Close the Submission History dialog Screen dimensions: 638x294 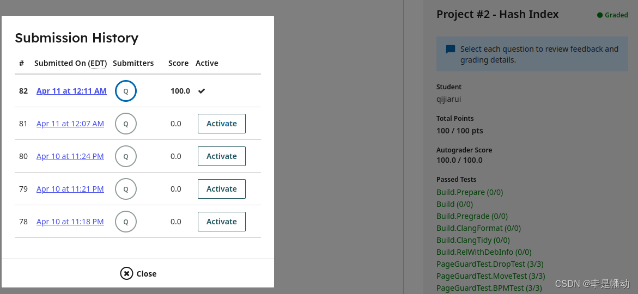(138, 274)
